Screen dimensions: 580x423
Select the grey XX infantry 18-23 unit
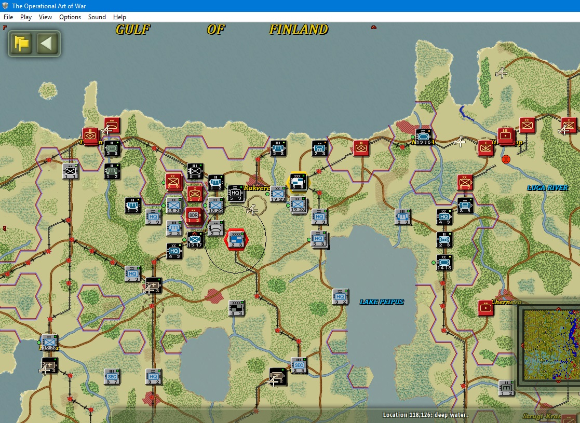174,205
